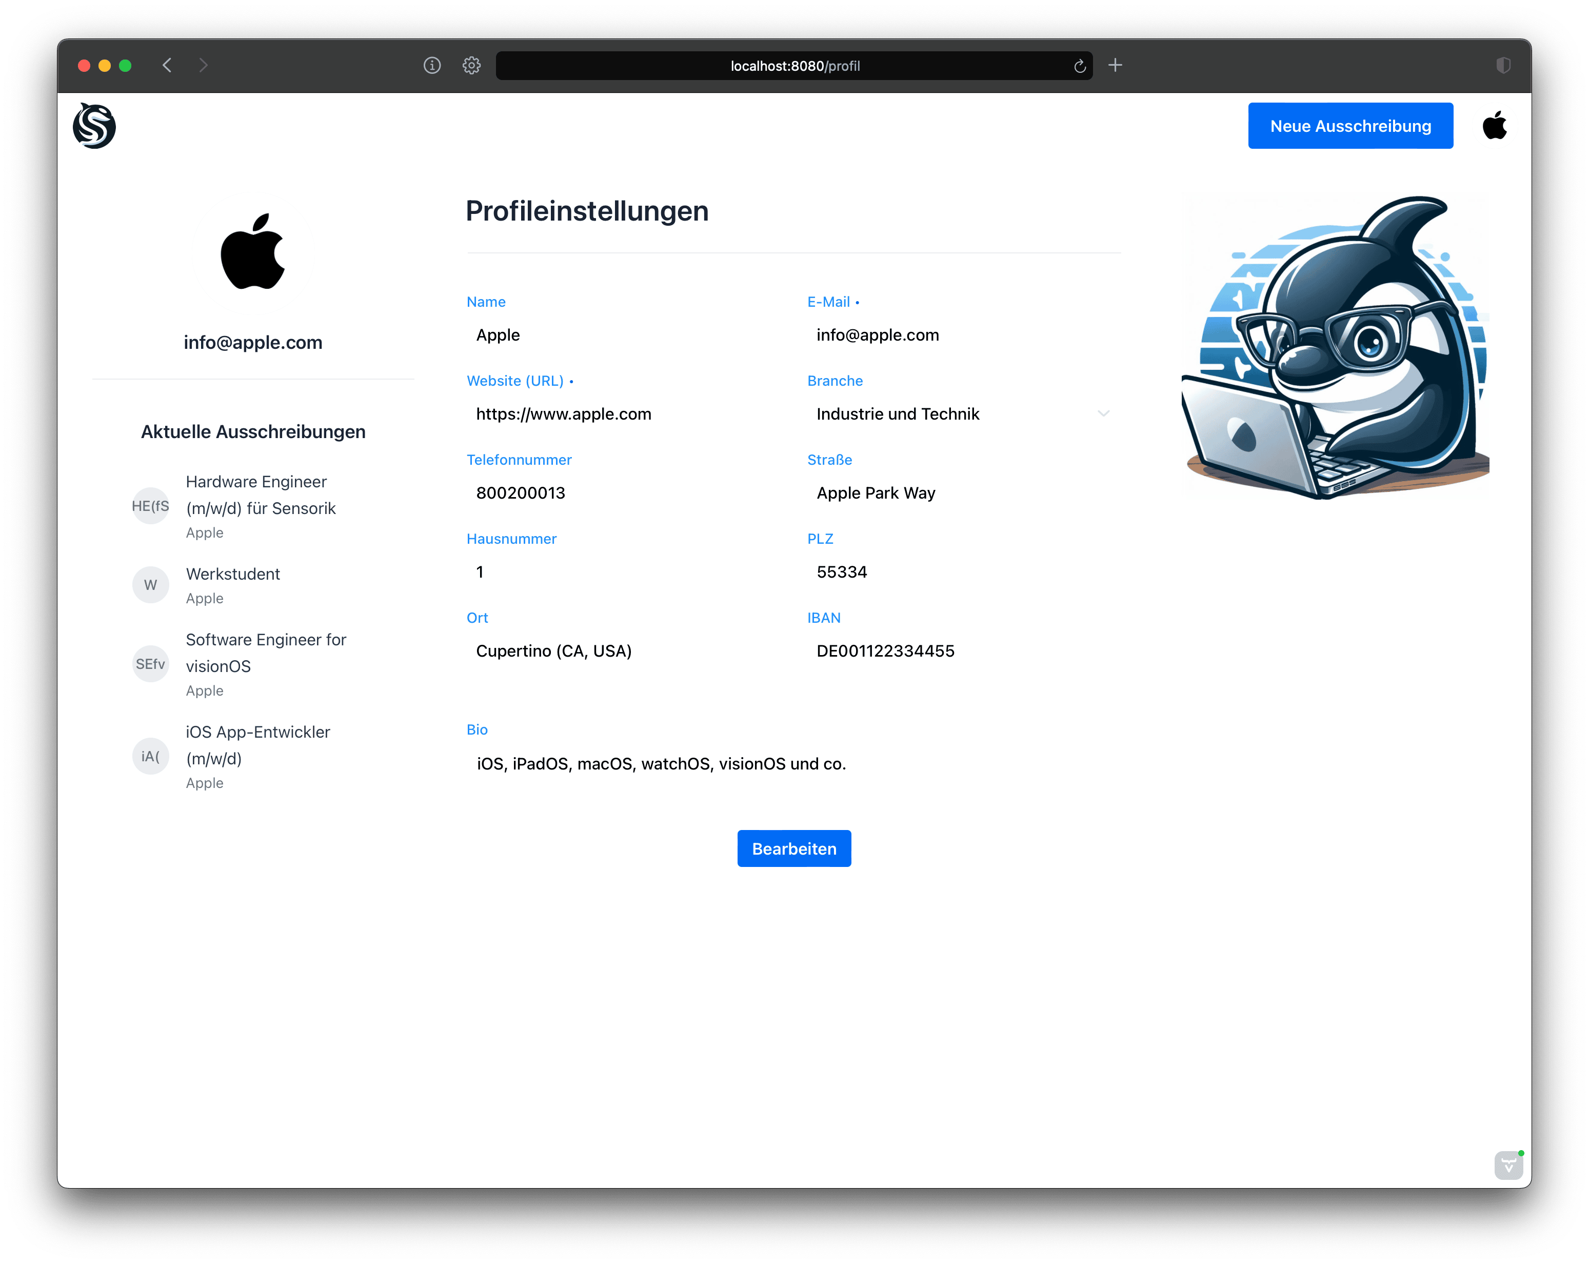This screenshot has height=1264, width=1589.
Task: Open the Werkstudent listing
Action: [x=233, y=574]
